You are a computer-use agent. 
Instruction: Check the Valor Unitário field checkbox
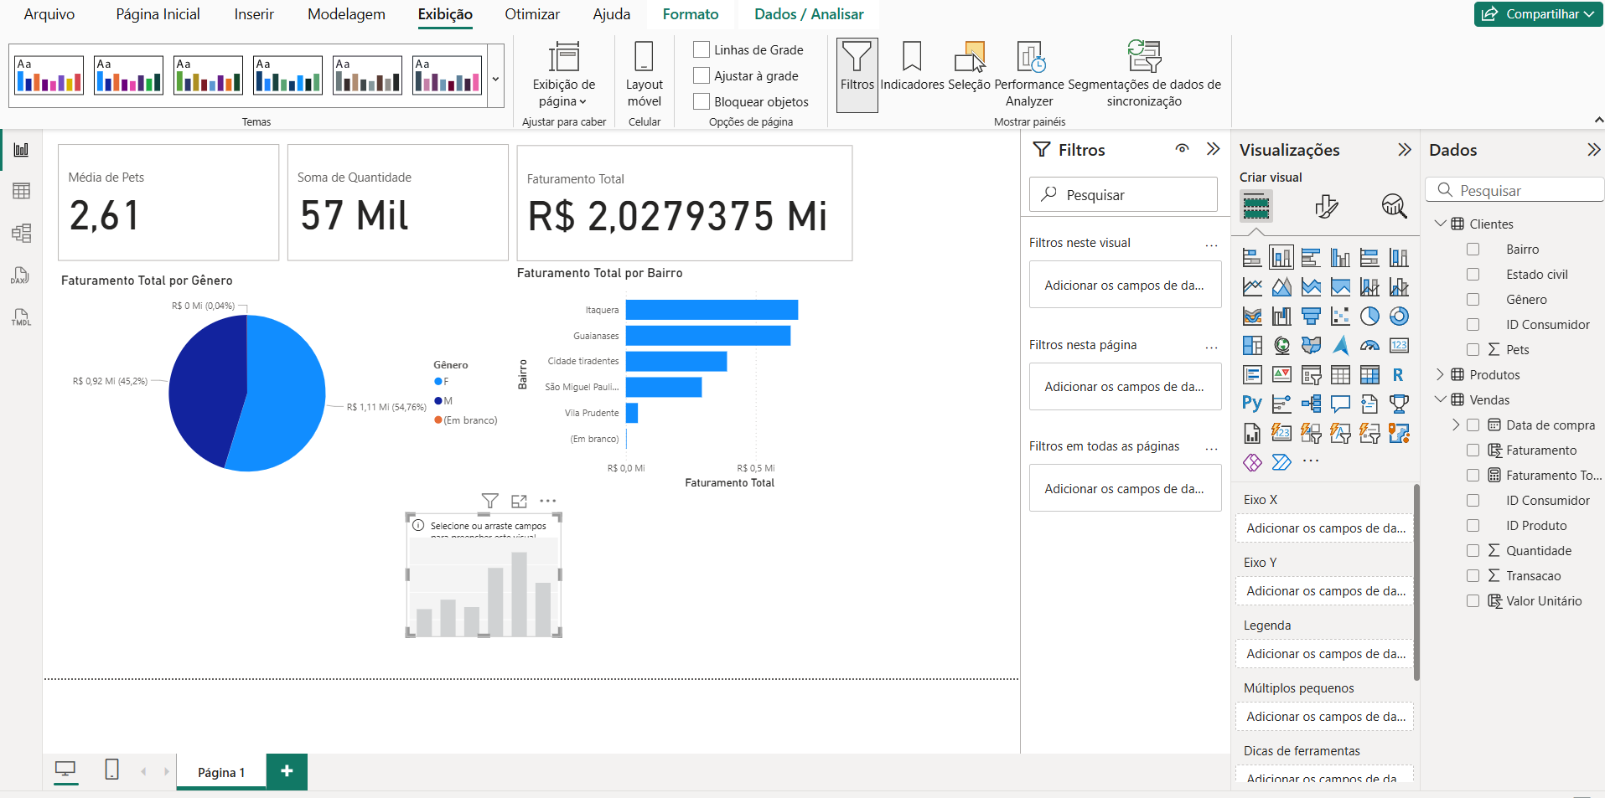coord(1473,601)
